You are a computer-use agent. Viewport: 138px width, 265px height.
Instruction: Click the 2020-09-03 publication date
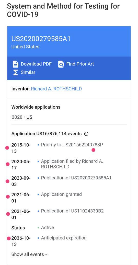click(x=21, y=181)
